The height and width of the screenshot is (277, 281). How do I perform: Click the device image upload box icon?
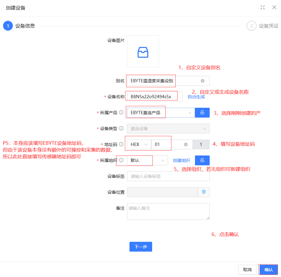(143, 52)
